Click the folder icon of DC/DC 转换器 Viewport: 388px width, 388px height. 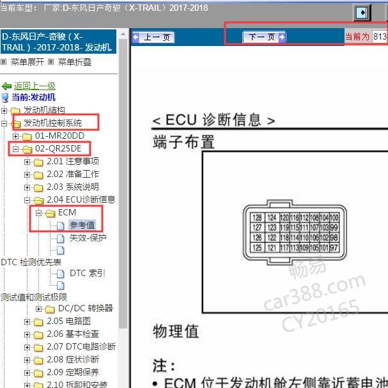pos(50,309)
